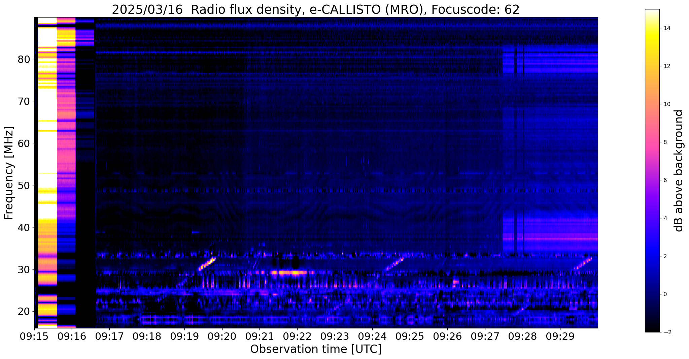Click the 40 MHz frequency tick label

point(24,227)
